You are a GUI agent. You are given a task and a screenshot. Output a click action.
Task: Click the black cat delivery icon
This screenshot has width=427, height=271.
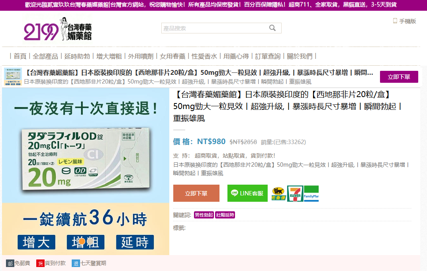click(x=278, y=194)
